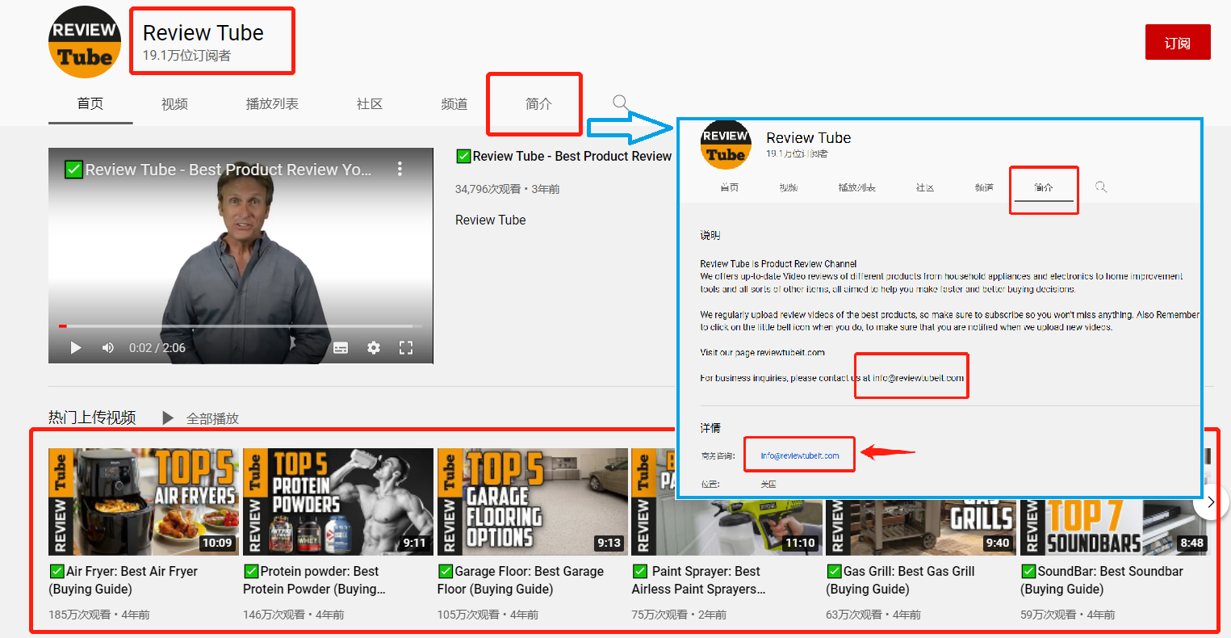Open the Paint Sprayer video thumbnail
This screenshot has height=638, width=1231.
click(x=726, y=527)
